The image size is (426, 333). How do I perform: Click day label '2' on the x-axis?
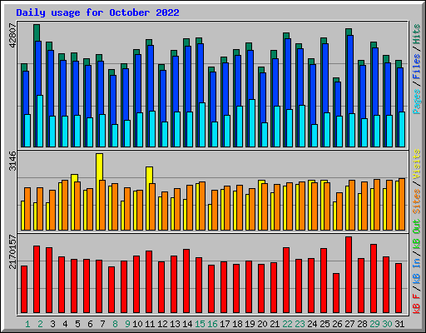pos(40,324)
